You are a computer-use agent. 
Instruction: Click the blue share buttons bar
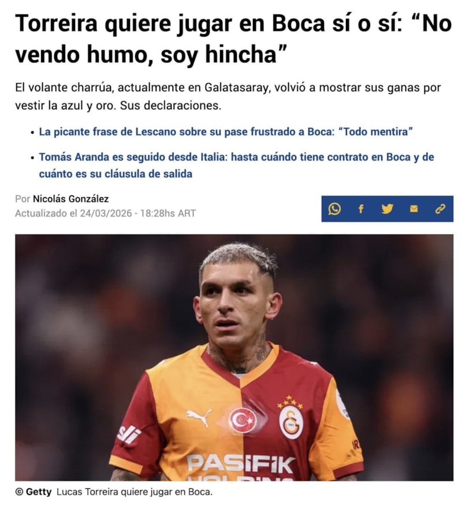click(x=388, y=209)
